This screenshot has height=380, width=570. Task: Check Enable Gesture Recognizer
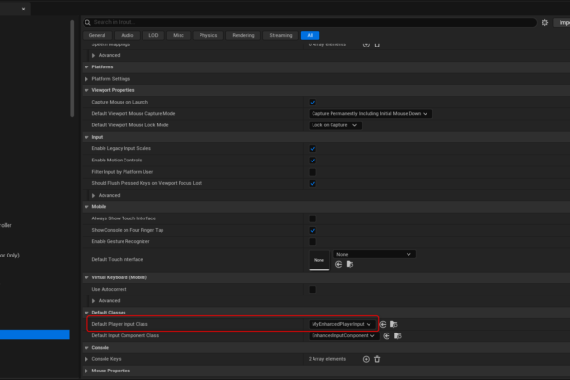(x=313, y=242)
